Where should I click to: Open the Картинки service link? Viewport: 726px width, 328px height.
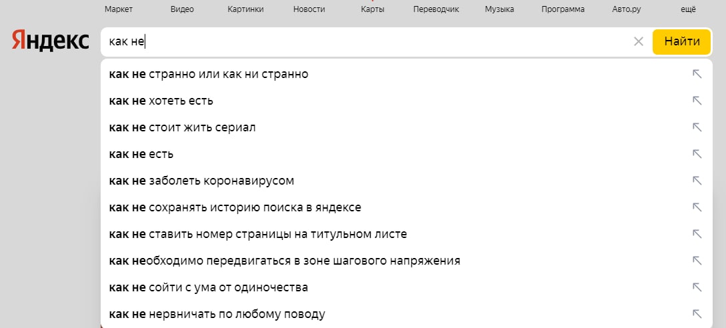pos(245,9)
